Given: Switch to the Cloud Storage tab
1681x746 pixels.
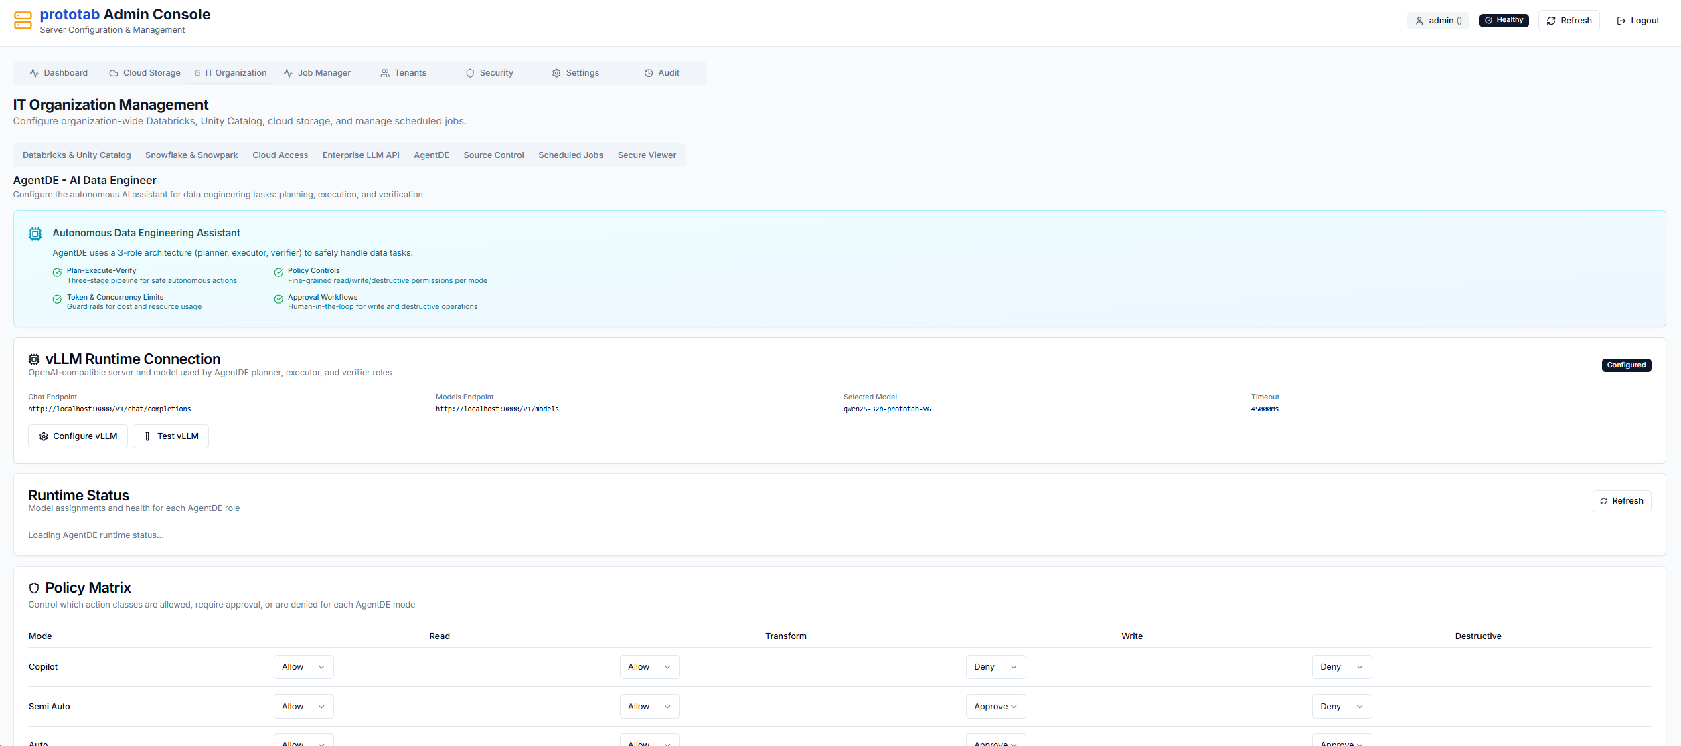Looking at the screenshot, I should [x=145, y=73].
